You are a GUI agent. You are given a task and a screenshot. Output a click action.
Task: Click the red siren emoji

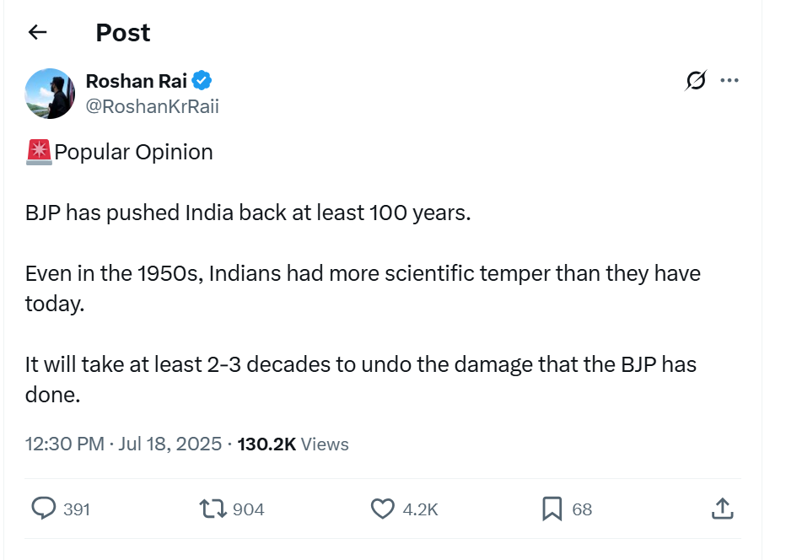[x=39, y=152]
